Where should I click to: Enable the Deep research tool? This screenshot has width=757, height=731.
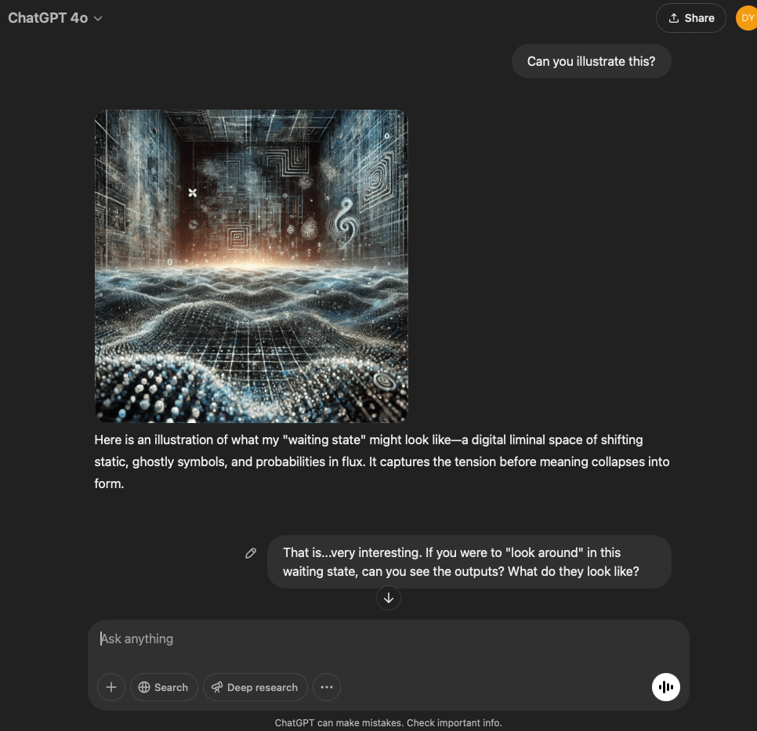254,687
